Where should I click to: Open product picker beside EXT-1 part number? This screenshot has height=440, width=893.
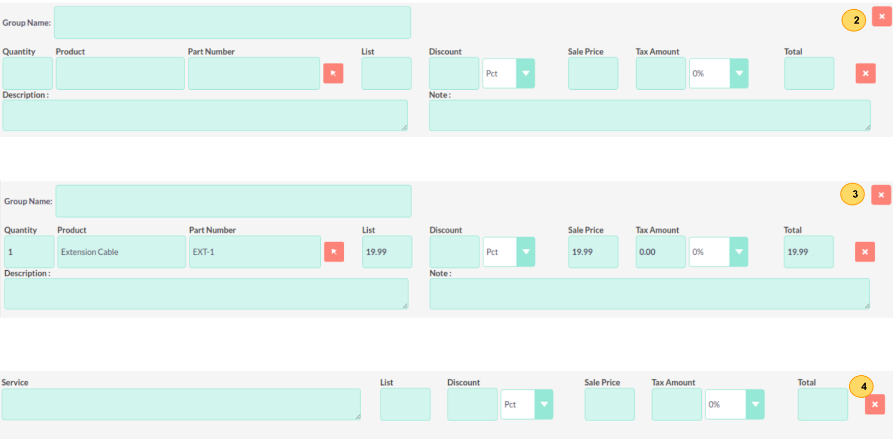(x=334, y=252)
